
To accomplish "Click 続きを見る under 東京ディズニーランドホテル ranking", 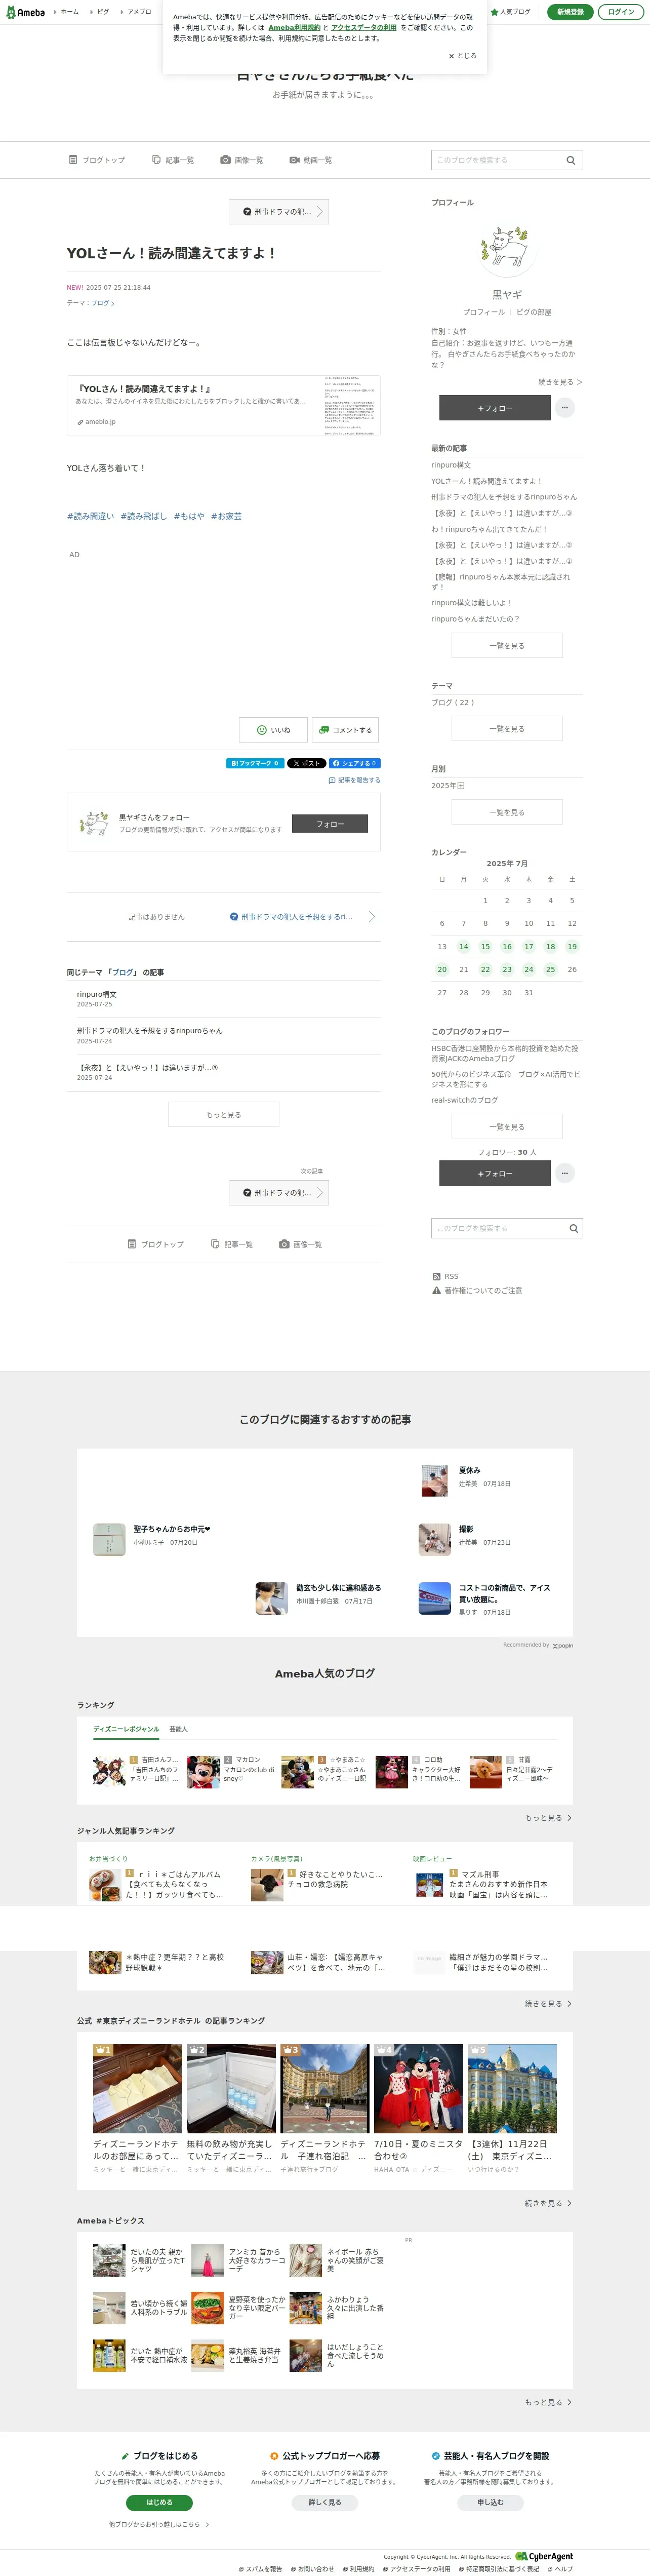I will pyautogui.click(x=548, y=2203).
